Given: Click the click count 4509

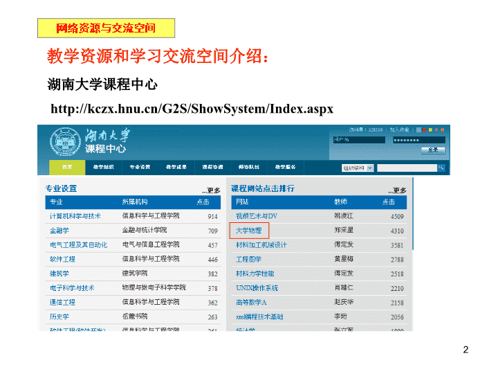Looking at the screenshot, I should [397, 217].
